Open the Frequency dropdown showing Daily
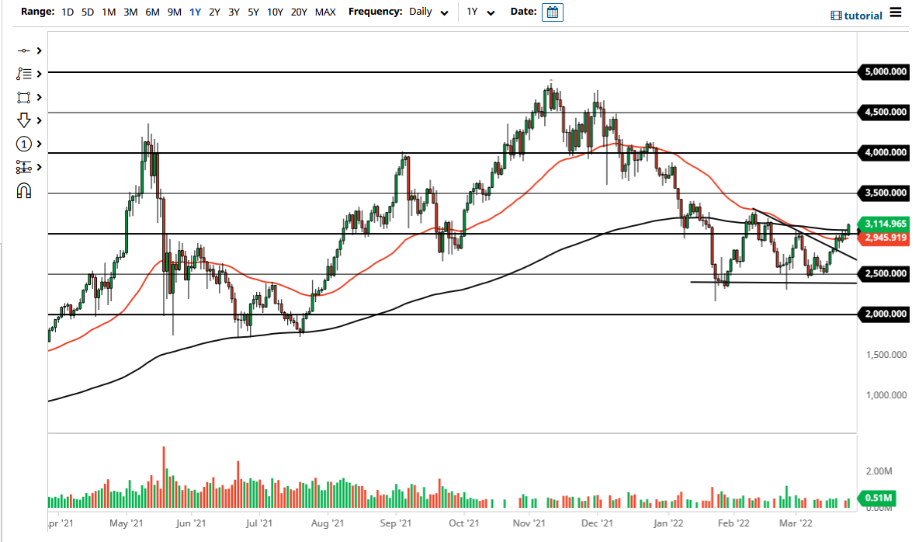Viewport: 919px width, 542px height. pos(428,12)
